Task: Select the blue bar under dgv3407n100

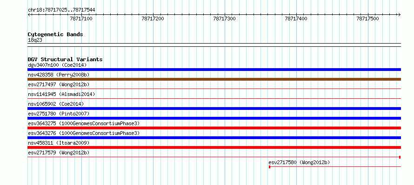Action: coord(214,70)
